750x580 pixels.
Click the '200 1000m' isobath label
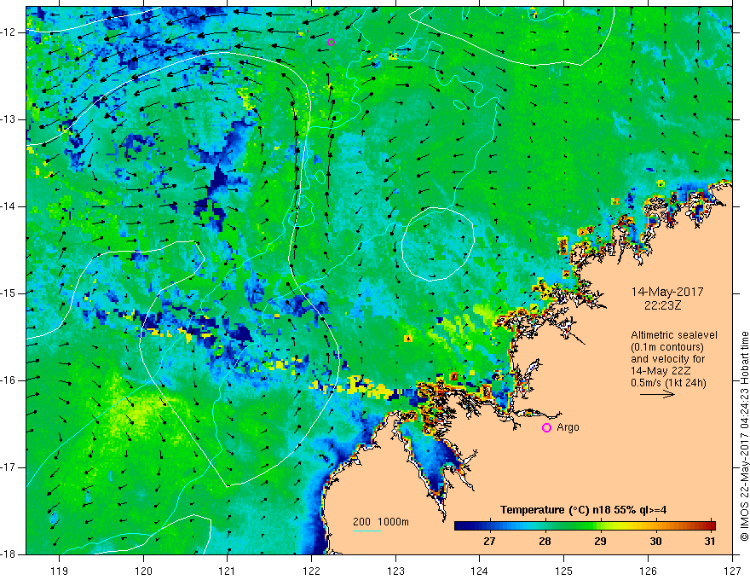click(x=381, y=522)
